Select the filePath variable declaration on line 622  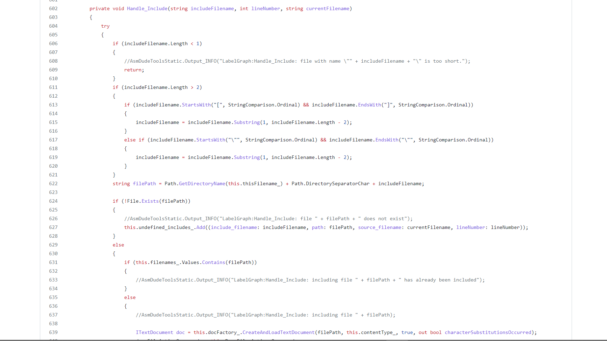coord(144,183)
